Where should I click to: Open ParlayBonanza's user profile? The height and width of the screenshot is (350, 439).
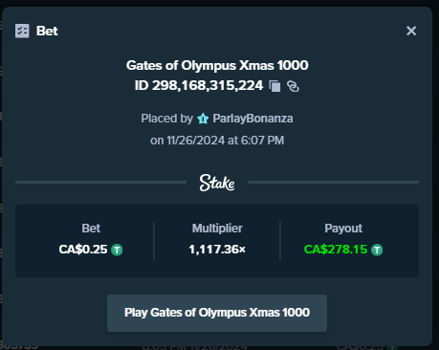[x=252, y=119]
